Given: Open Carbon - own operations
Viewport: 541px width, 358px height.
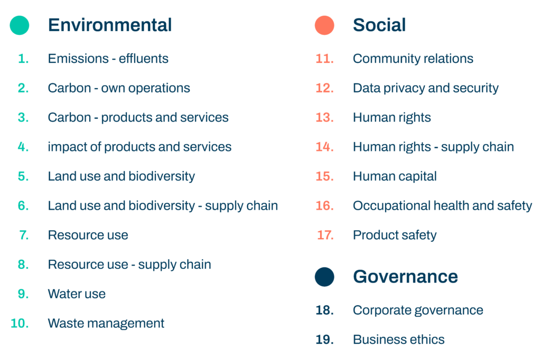Looking at the screenshot, I should [x=119, y=88].
